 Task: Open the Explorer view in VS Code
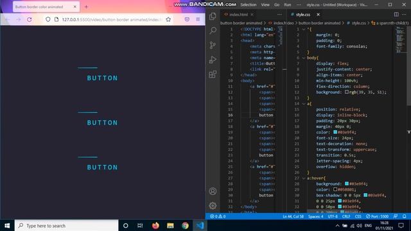pyautogui.click(x=213, y=16)
